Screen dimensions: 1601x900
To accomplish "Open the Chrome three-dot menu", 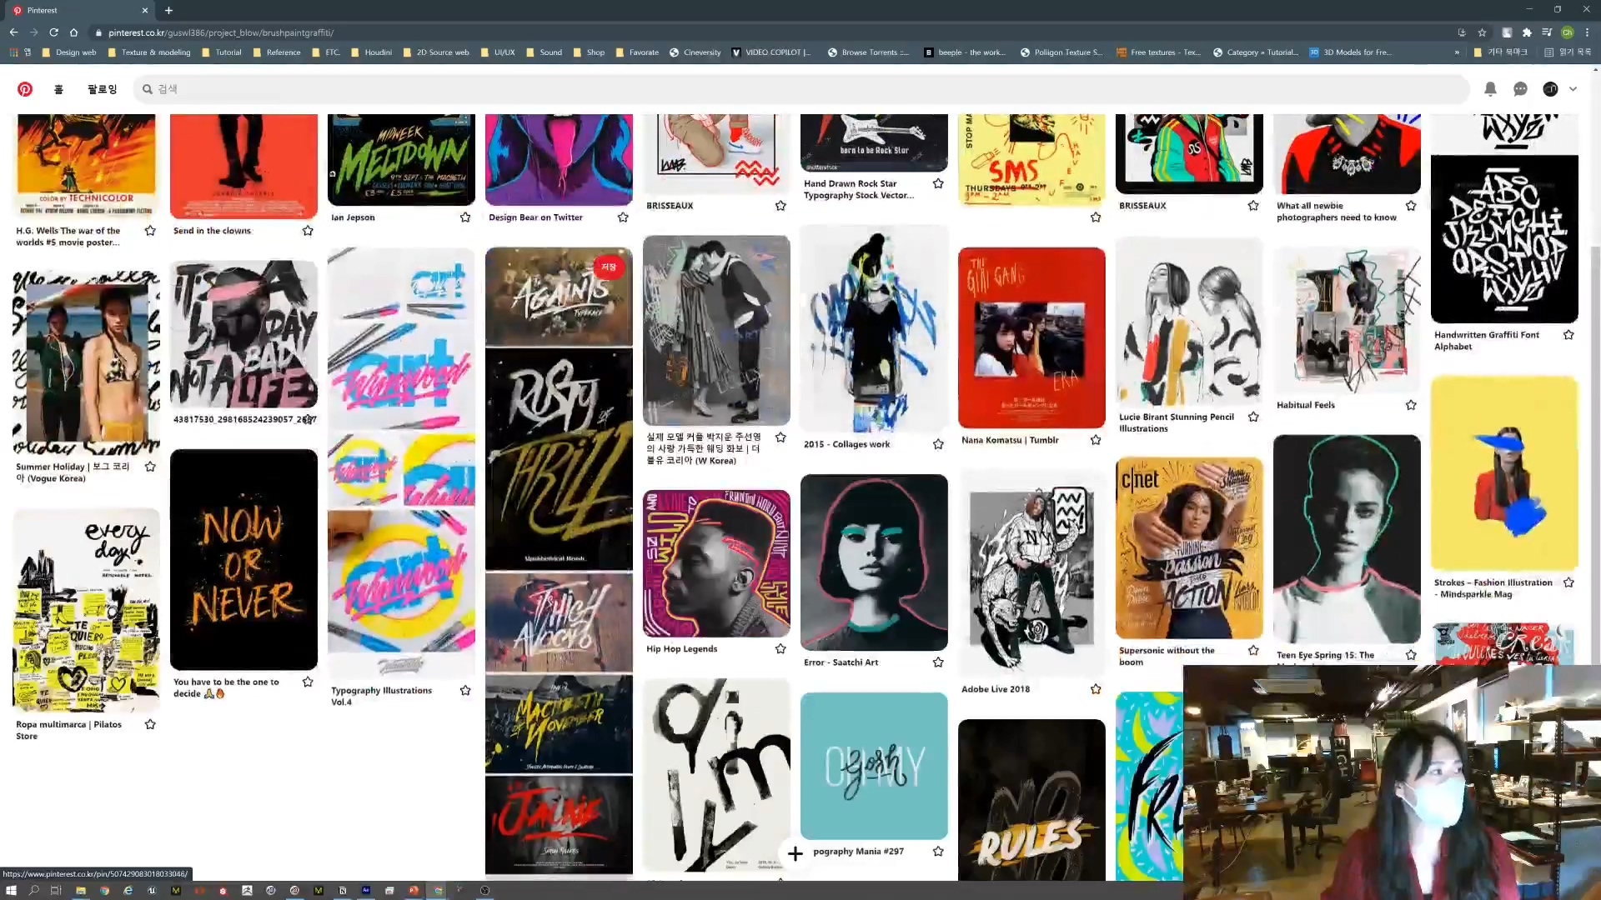I will tap(1587, 32).
